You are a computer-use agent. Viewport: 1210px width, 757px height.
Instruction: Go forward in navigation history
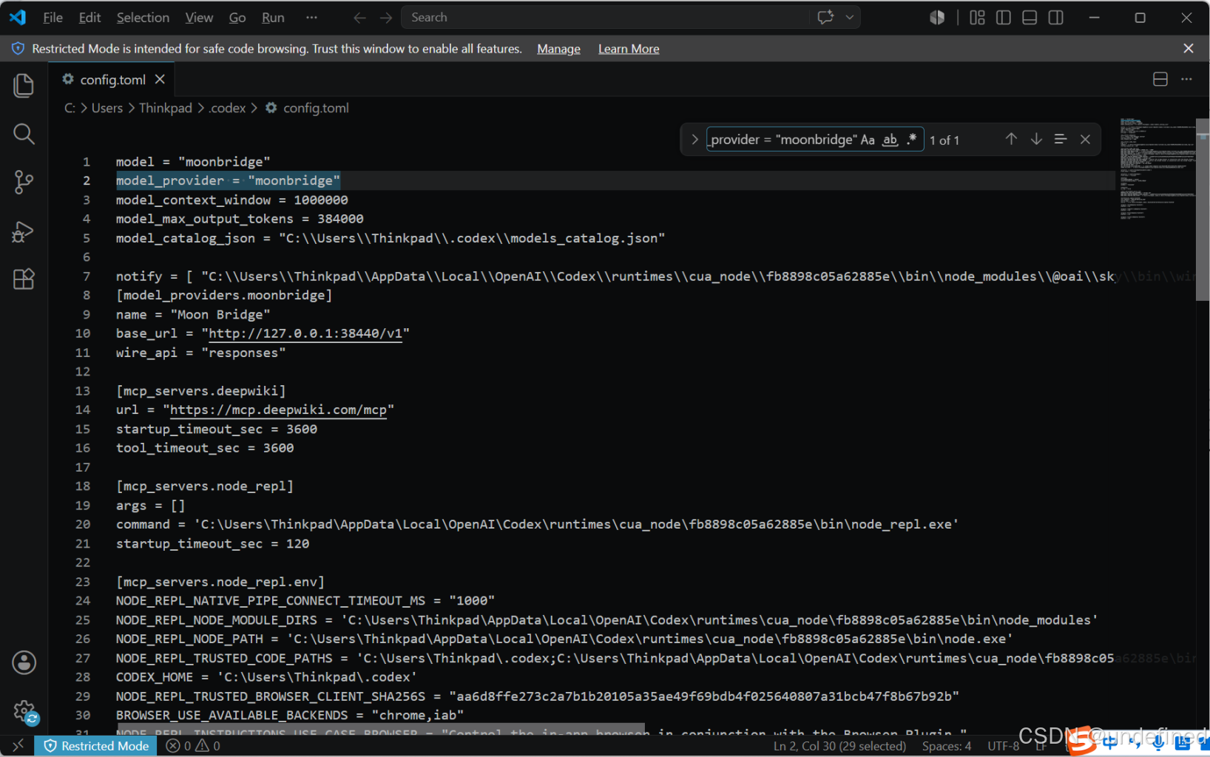tap(386, 18)
